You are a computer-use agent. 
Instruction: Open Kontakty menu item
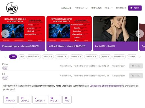121,8
